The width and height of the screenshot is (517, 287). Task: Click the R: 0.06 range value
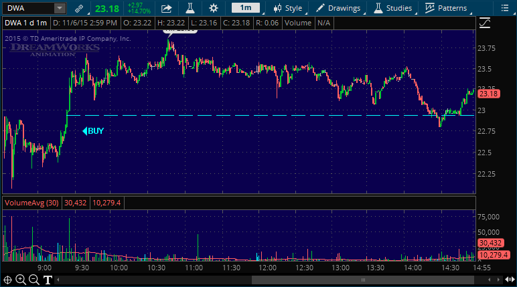[x=267, y=23]
